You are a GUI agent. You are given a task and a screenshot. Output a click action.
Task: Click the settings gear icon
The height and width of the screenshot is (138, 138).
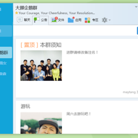click(105, 20)
